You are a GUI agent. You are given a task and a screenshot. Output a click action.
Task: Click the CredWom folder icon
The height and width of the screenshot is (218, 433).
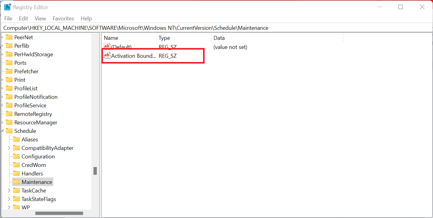tap(16, 165)
